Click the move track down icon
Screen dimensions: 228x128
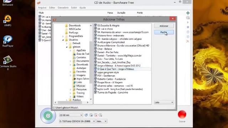pyautogui.click(x=188, y=37)
